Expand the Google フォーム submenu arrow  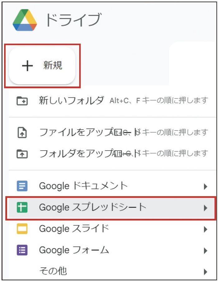205,250
